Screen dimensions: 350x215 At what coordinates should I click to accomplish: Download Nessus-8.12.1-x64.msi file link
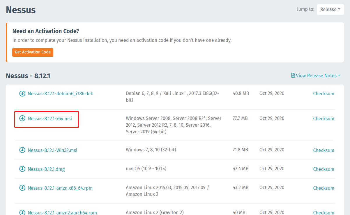pos(50,118)
